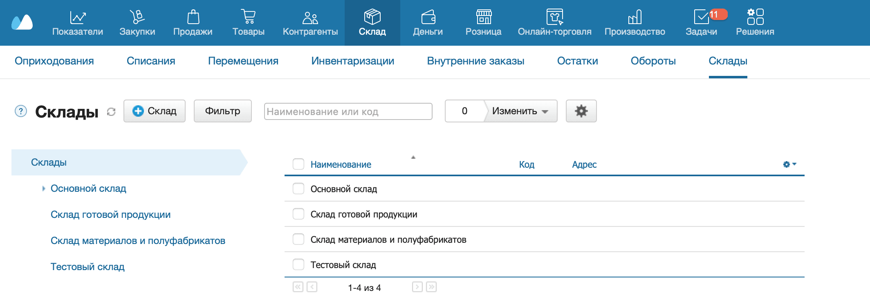This screenshot has width=870, height=306.
Task: Check Склад материалов и полуфабрикатов row checkbox
Action: coord(298,239)
